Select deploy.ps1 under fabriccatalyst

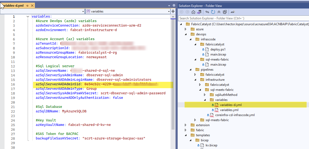218,49
